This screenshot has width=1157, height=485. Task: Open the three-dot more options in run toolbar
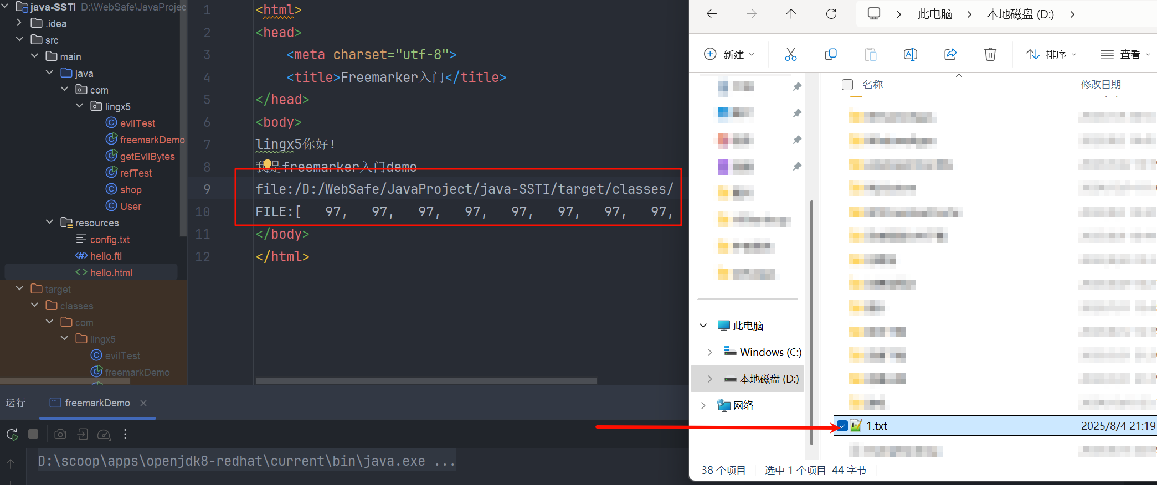coord(125,435)
